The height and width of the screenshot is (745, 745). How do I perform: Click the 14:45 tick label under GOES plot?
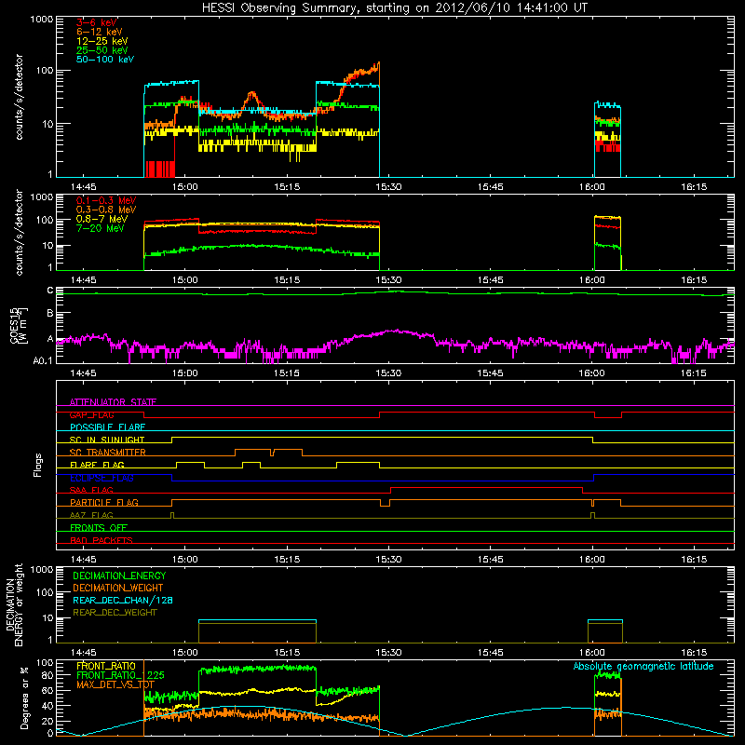pos(83,373)
